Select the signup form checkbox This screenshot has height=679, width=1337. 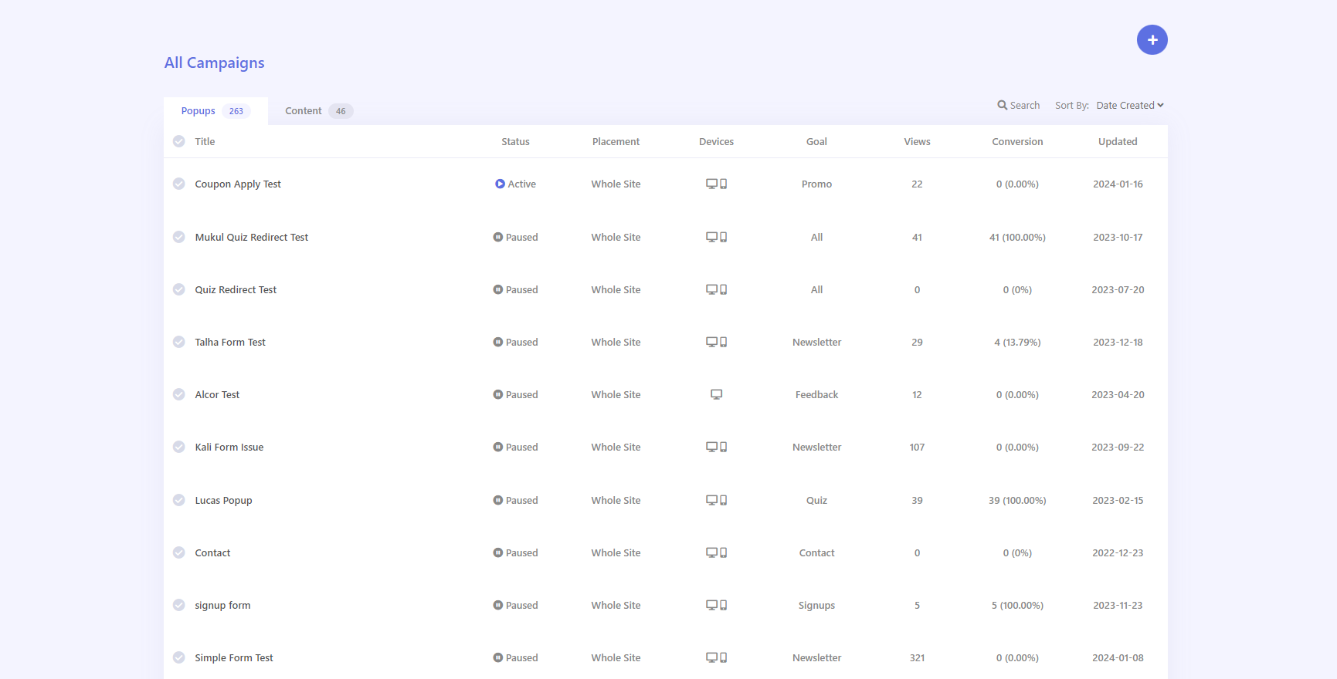tap(178, 605)
